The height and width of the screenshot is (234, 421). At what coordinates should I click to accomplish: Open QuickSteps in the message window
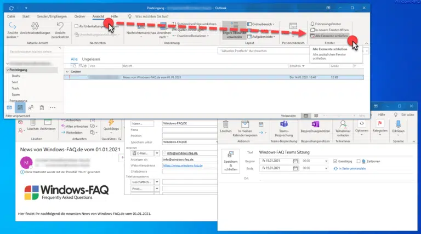coord(111,125)
